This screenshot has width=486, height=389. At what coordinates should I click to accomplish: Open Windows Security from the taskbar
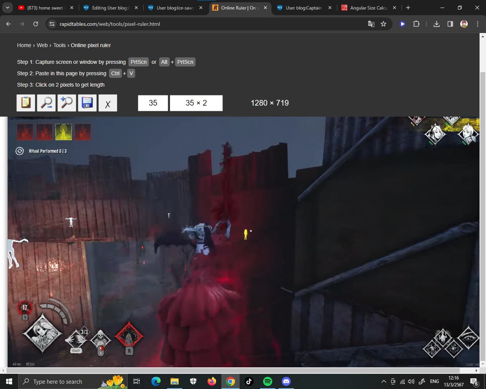point(193,381)
